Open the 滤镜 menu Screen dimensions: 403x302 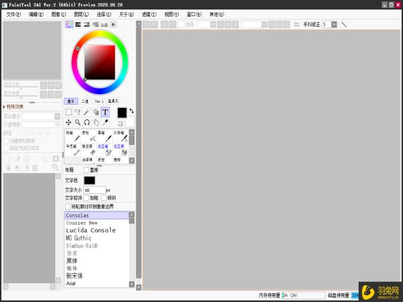149,14
